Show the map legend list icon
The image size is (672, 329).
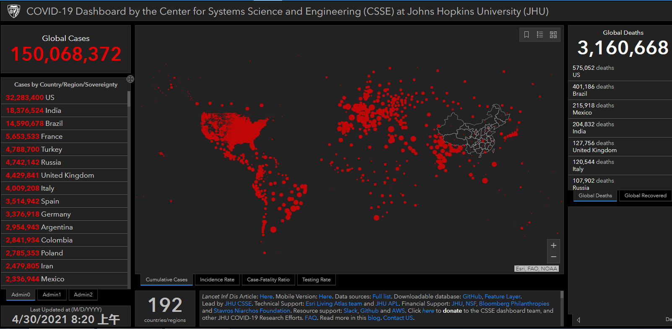(x=540, y=35)
